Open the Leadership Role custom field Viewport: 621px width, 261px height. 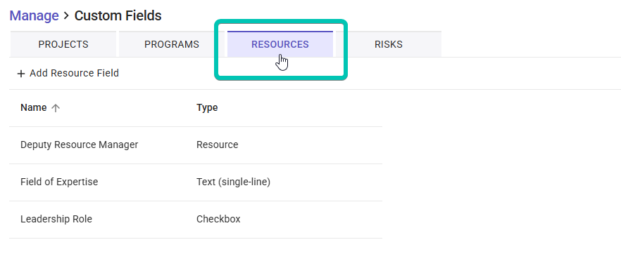coord(196,219)
